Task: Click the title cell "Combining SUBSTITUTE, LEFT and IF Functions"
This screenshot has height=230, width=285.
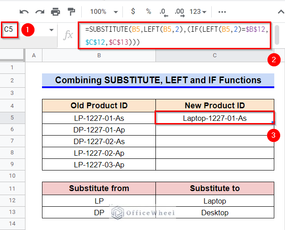Action: pos(158,80)
